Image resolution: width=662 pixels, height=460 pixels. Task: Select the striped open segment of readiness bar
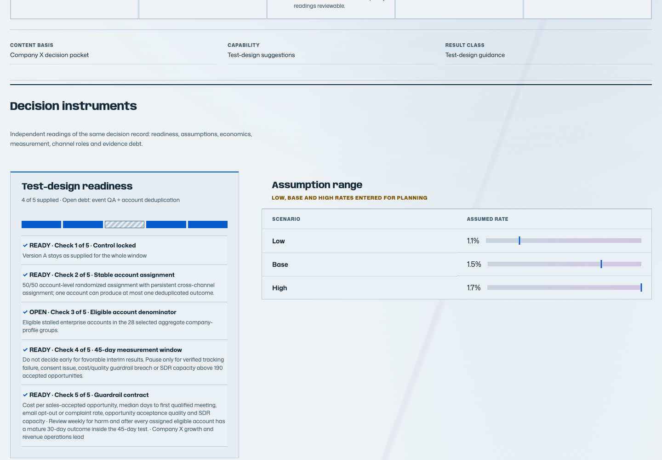(x=125, y=224)
